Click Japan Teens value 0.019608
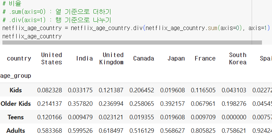 (x=172, y=117)
